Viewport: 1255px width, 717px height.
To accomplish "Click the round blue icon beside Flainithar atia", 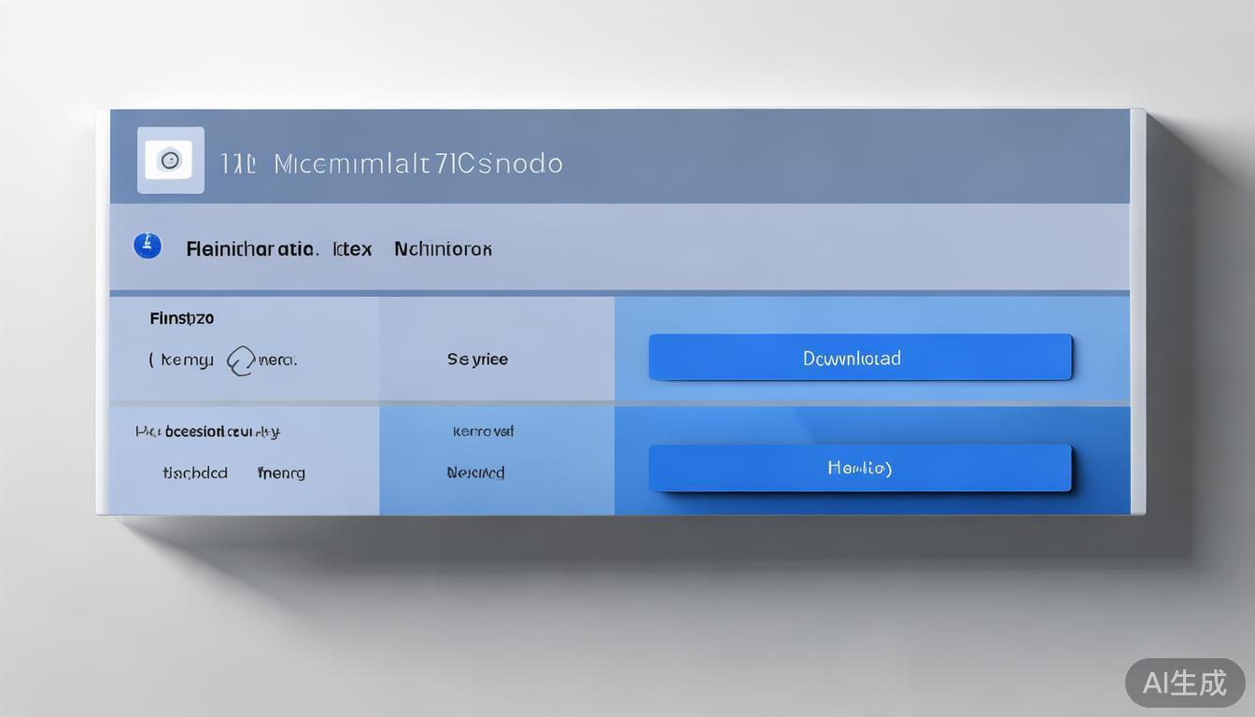I will 148,246.
